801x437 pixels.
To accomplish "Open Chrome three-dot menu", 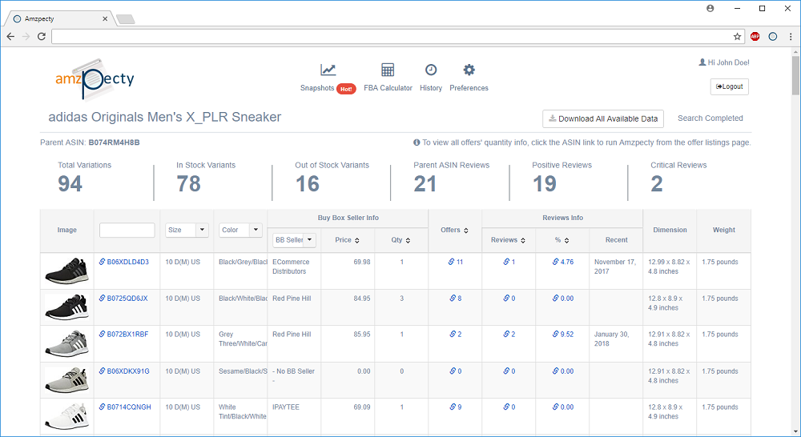I will [x=791, y=37].
